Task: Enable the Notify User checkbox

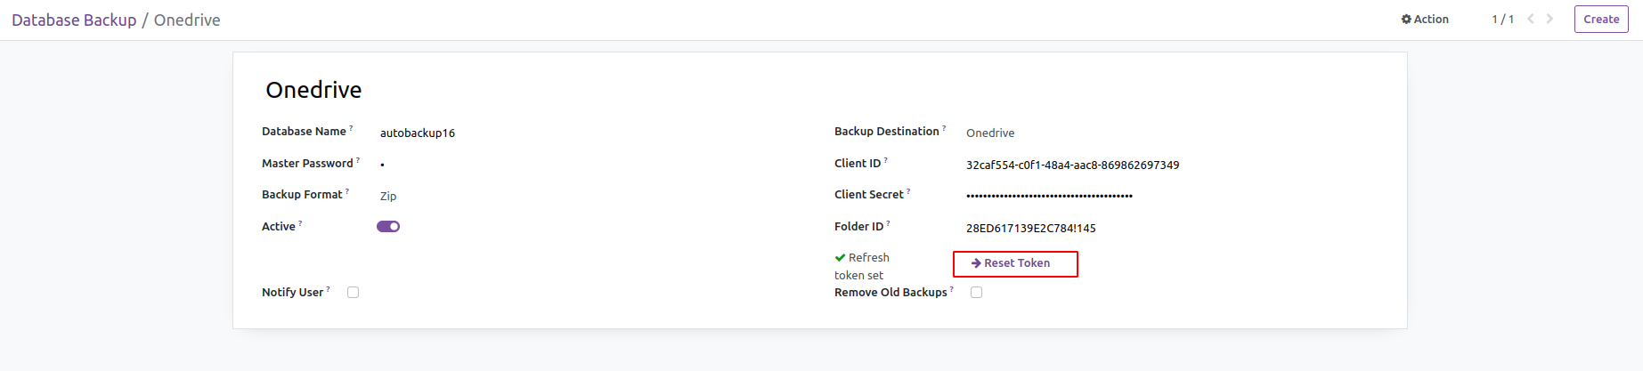Action: tap(354, 293)
